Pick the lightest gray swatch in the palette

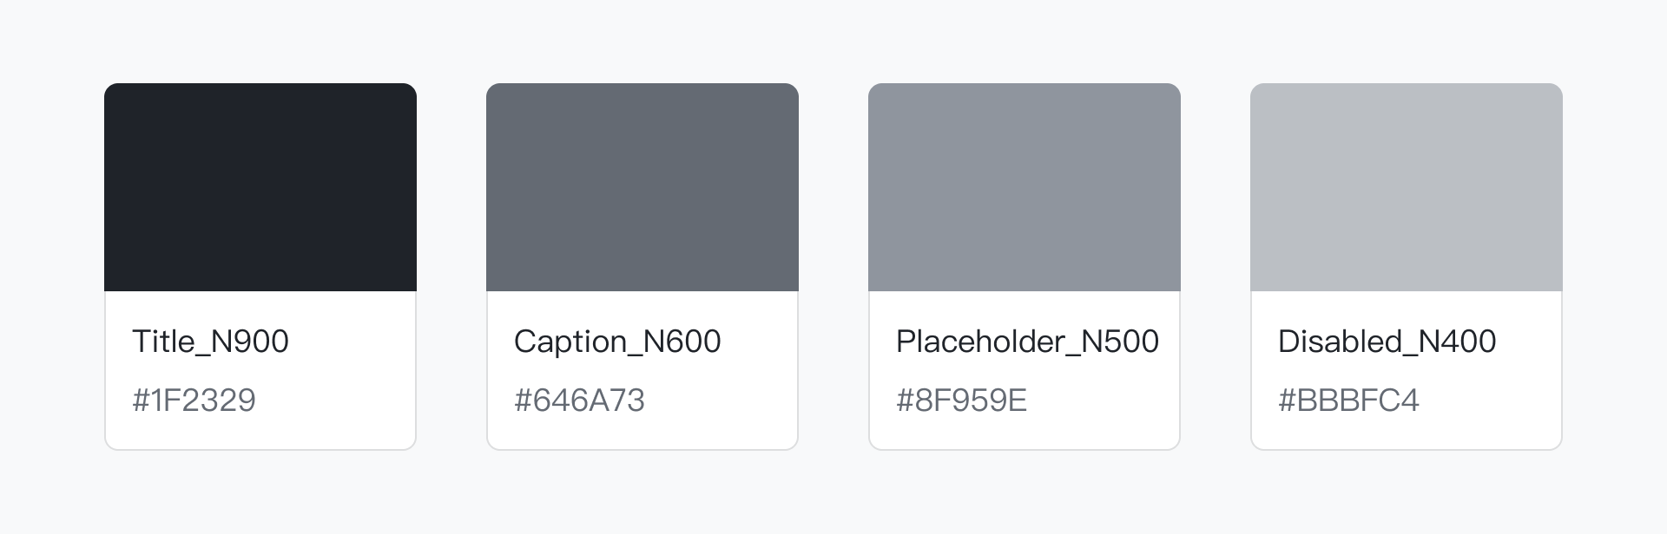coord(1407,187)
